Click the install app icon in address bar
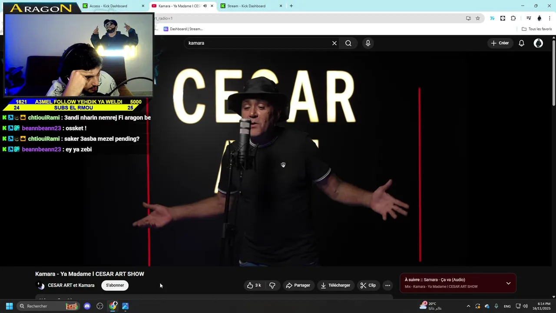The image size is (556, 313). pyautogui.click(x=468, y=18)
